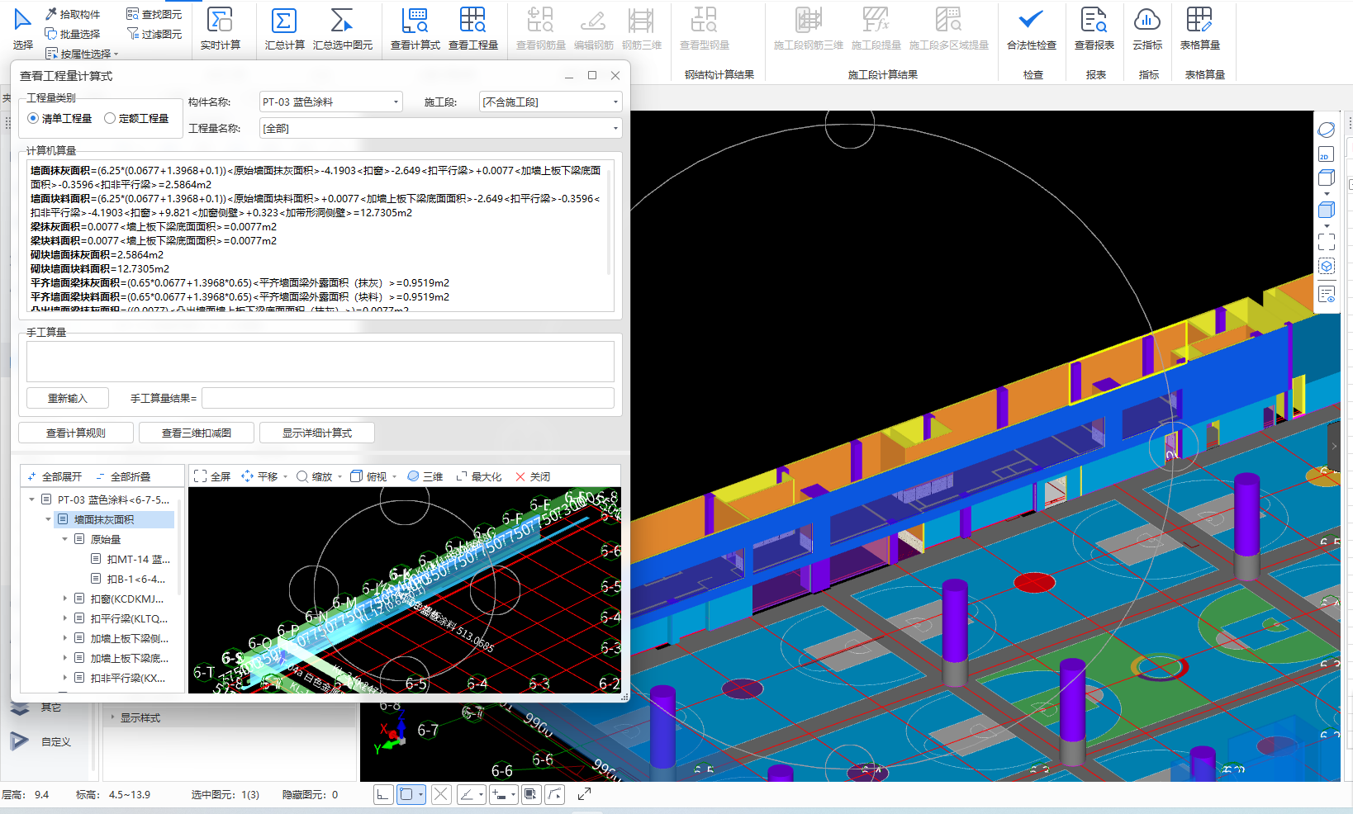Click the 手工算量 manual calculation text area

320,362
